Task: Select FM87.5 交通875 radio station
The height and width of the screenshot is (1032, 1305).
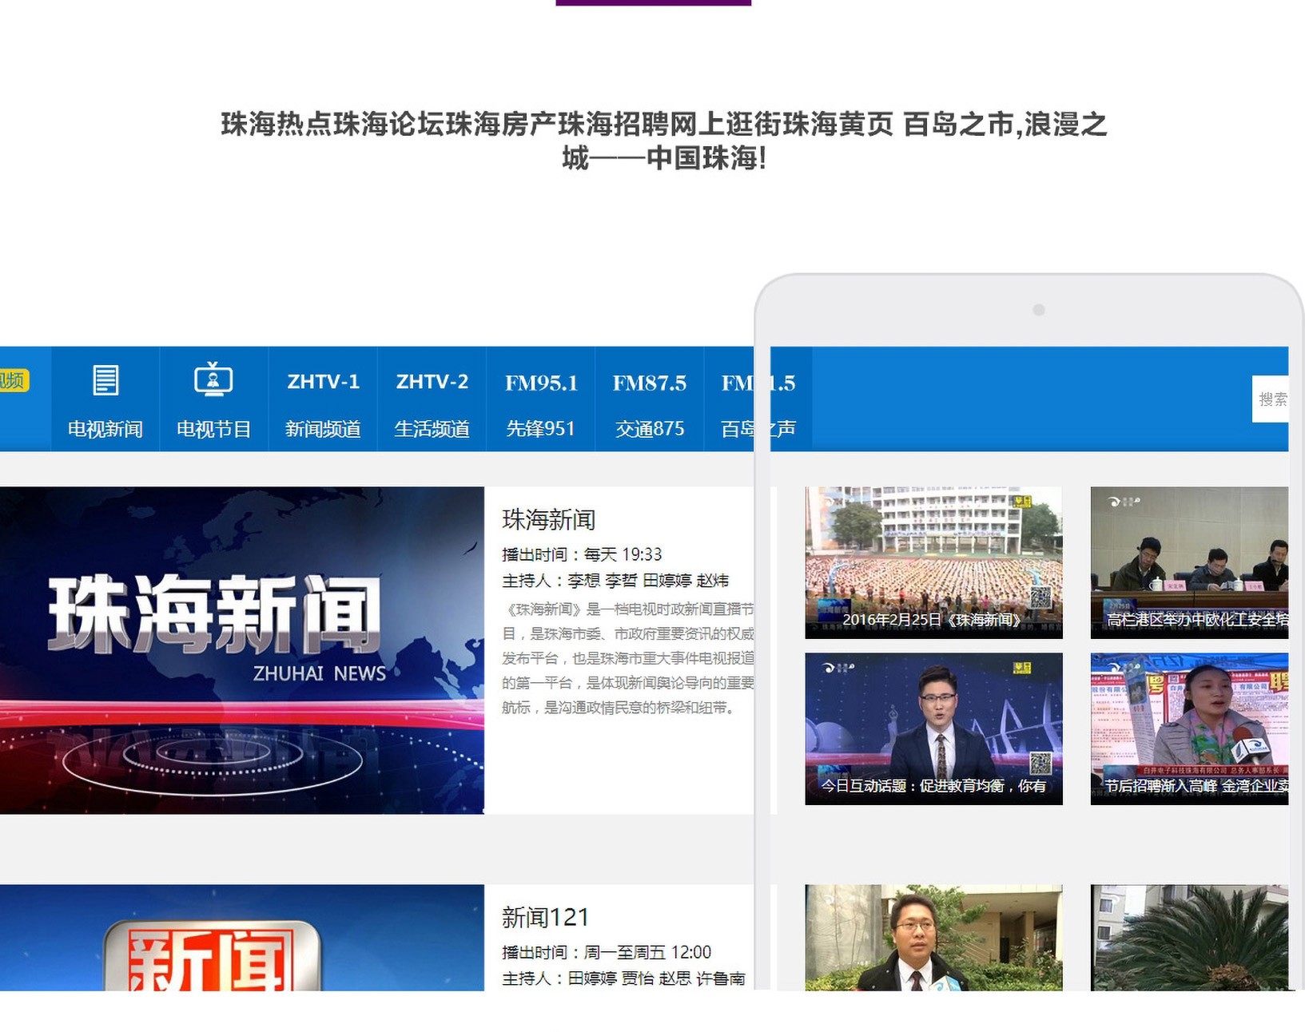Action: 649,403
